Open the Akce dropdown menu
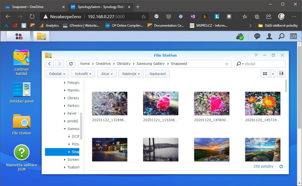 pos(107,74)
